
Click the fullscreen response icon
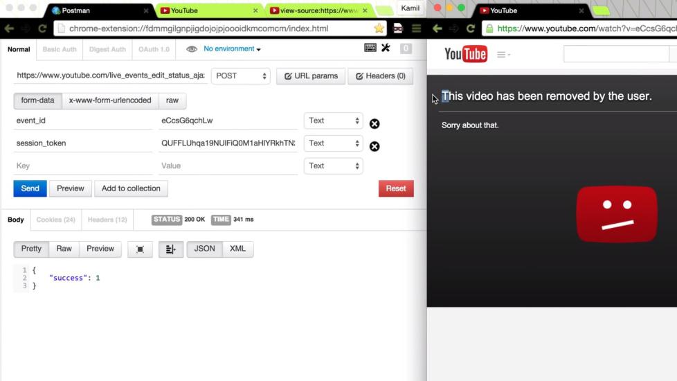(x=140, y=249)
